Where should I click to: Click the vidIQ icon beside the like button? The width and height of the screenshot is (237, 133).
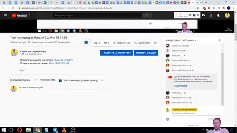coord(86,42)
